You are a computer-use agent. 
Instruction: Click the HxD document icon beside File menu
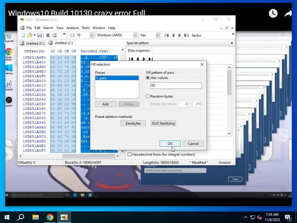pos(22,28)
